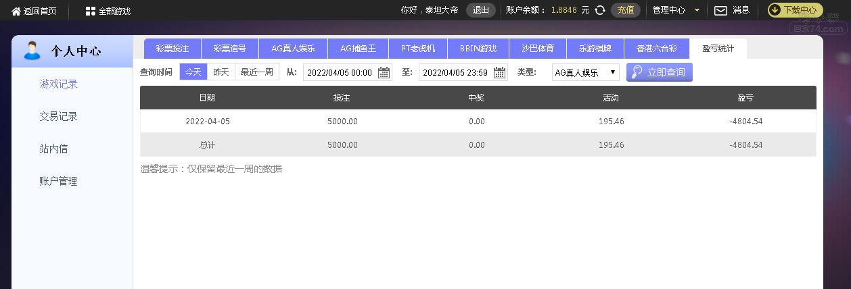Click the 个人中心 heading
The height and width of the screenshot is (289, 851).
pos(76,51)
